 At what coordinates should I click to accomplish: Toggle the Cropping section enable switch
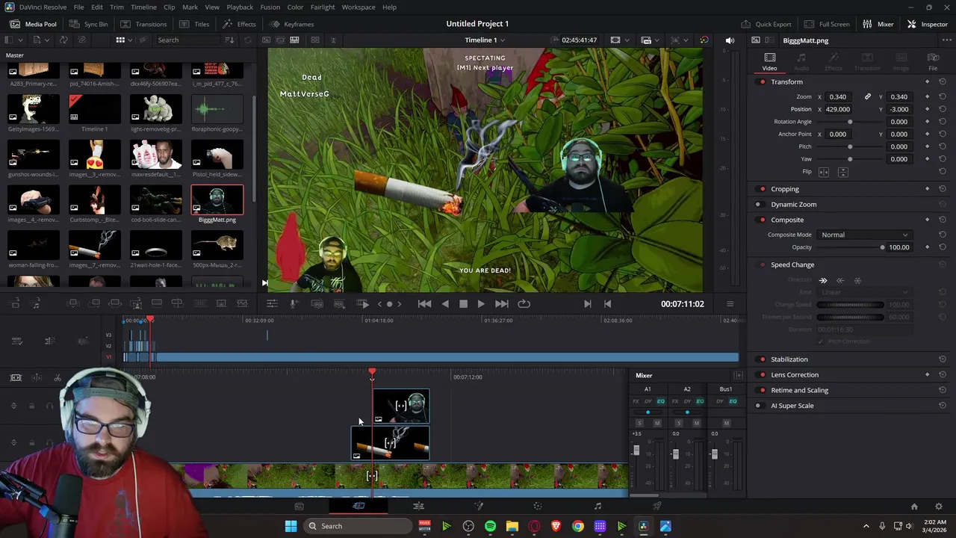tap(762, 189)
